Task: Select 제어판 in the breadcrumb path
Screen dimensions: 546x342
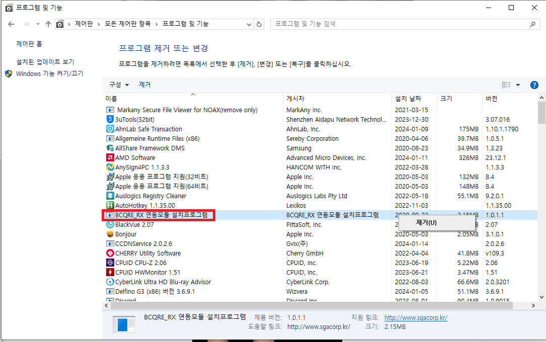Action: [84, 24]
